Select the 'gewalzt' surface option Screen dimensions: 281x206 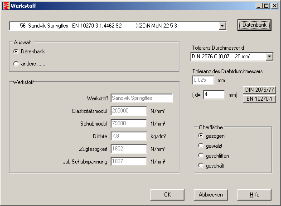pos(201,146)
